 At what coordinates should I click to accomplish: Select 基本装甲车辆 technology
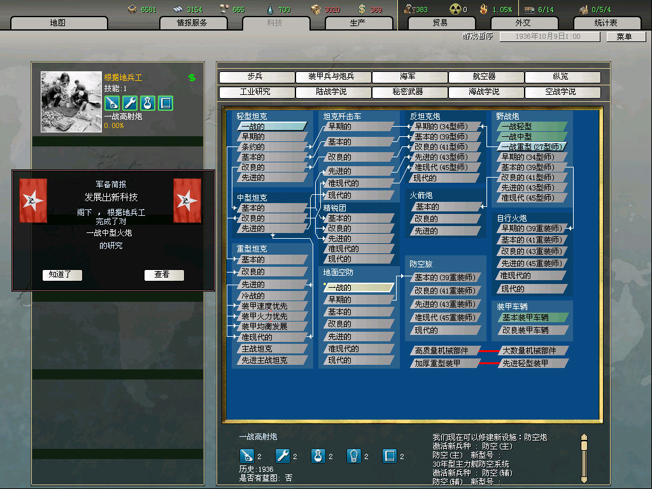tap(533, 318)
